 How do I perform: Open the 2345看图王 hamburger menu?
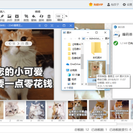pyautogui.click(x=40, y=25)
